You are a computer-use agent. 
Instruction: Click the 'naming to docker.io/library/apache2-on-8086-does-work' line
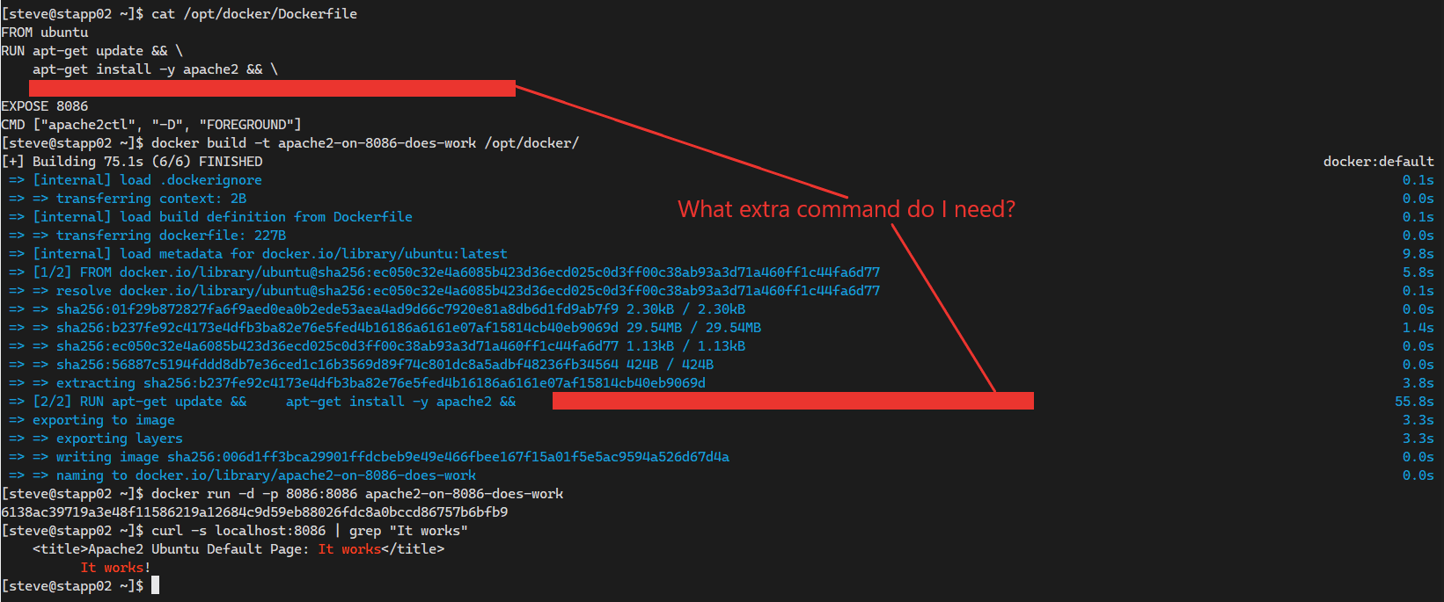coord(266,475)
